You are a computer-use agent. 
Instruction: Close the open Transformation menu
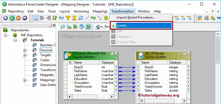122,11
